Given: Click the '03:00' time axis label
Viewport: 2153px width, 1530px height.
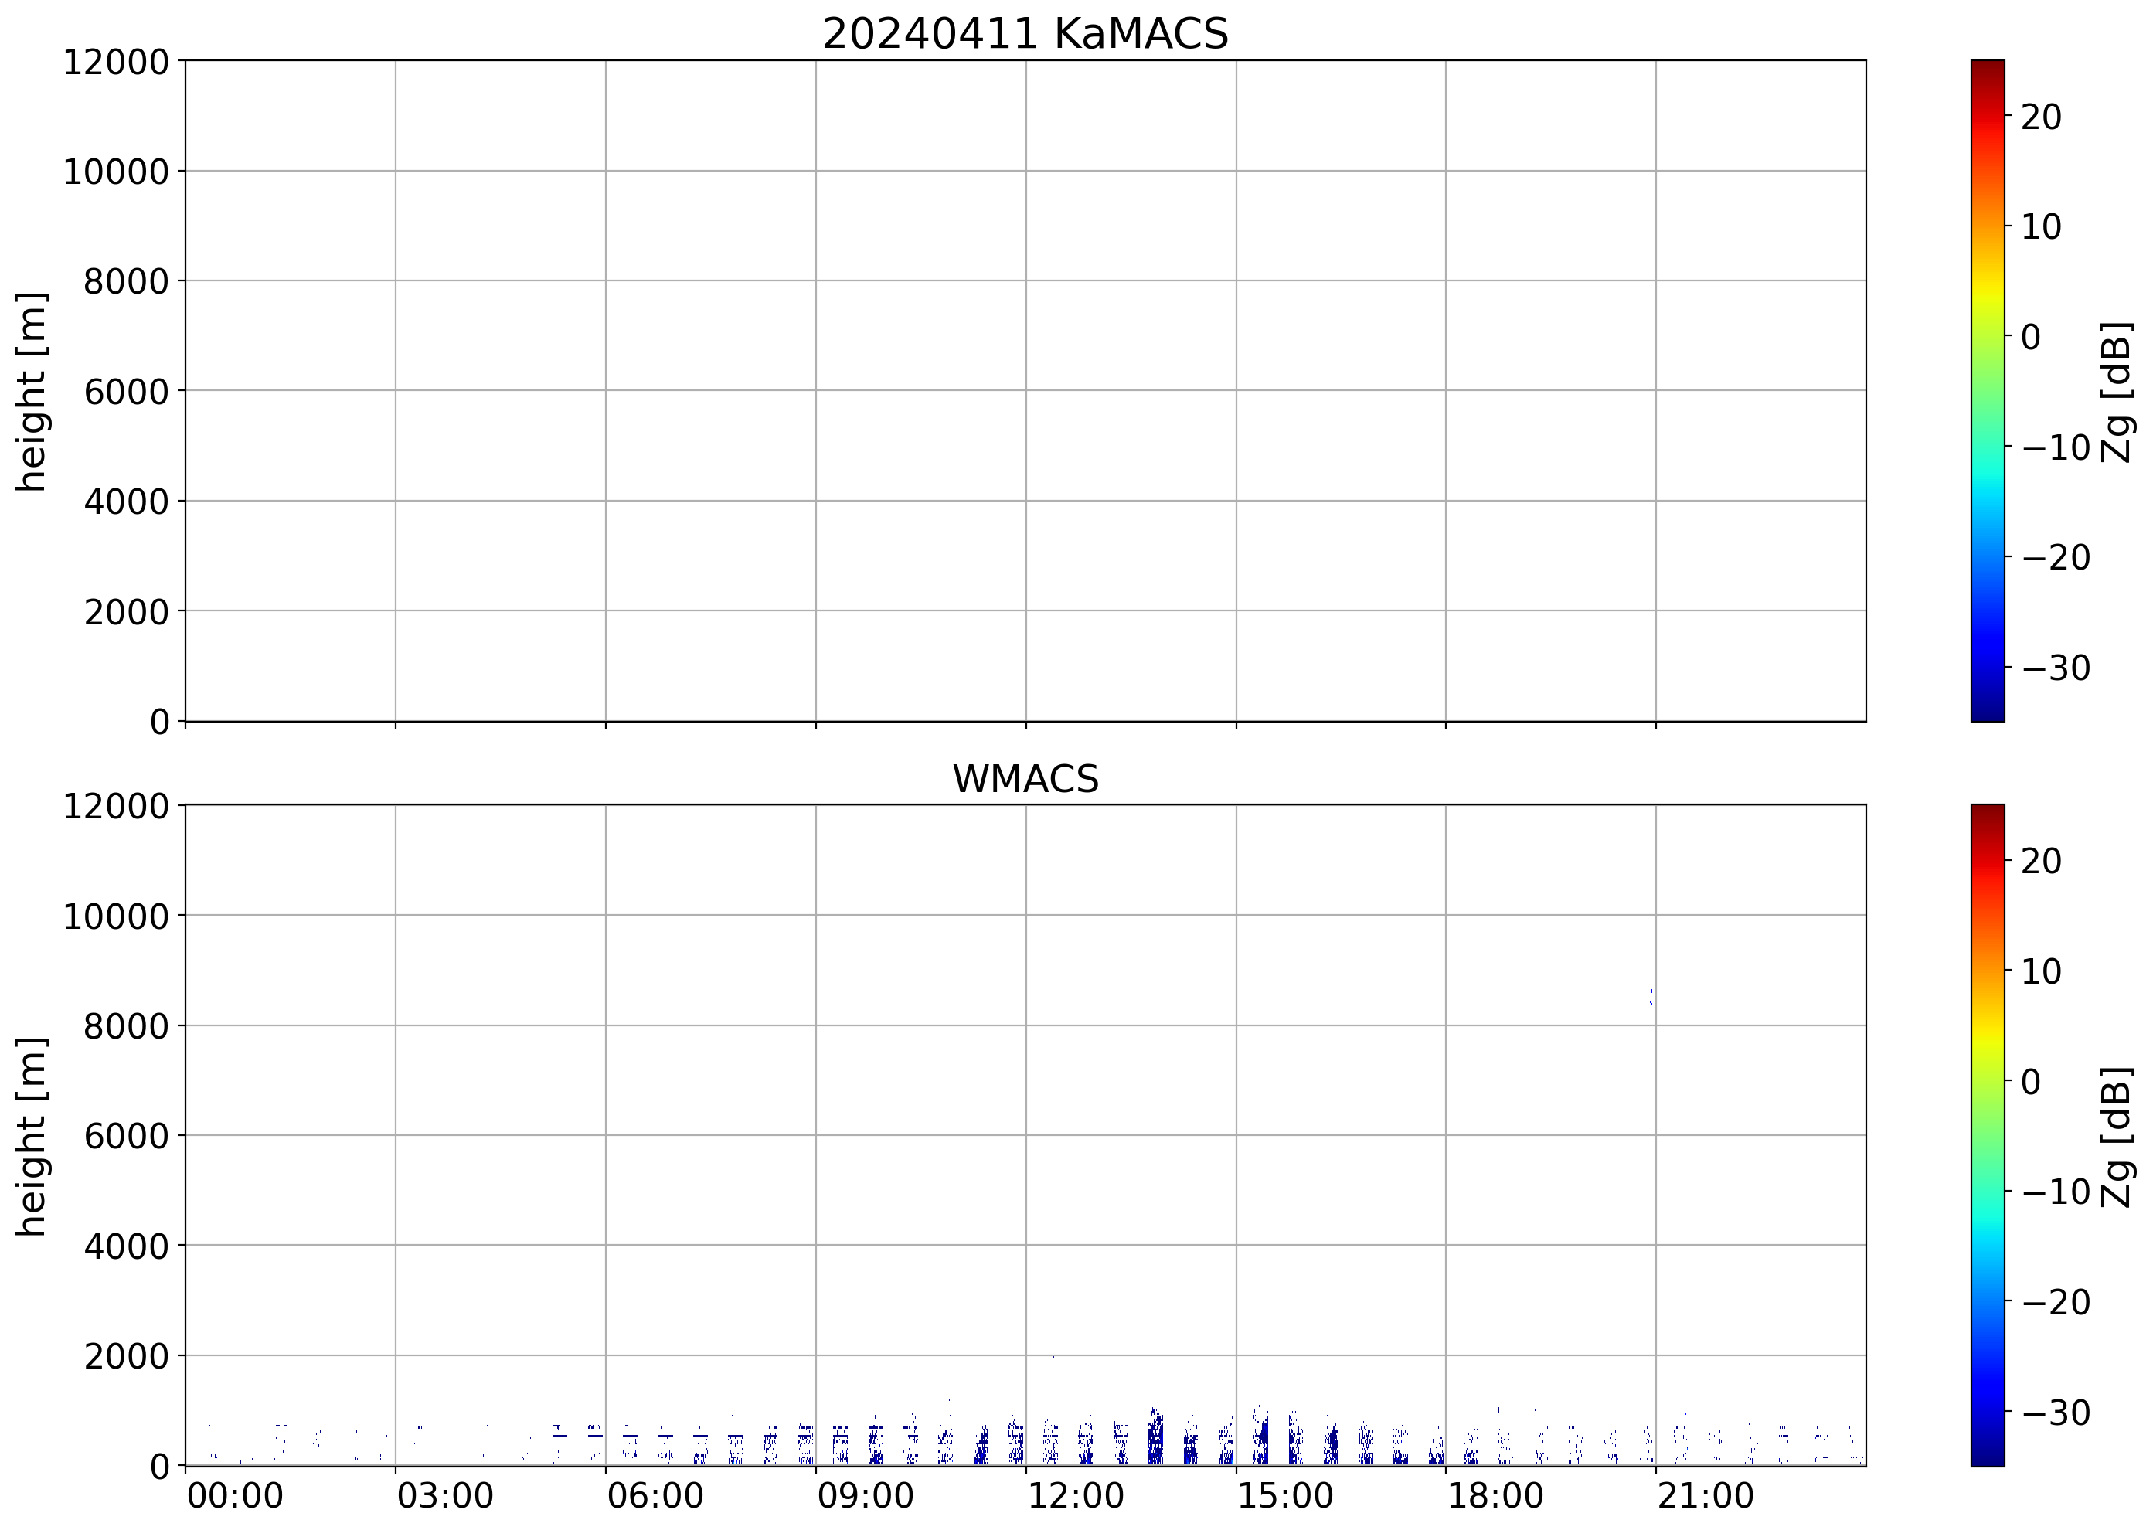Looking at the screenshot, I should [444, 1496].
